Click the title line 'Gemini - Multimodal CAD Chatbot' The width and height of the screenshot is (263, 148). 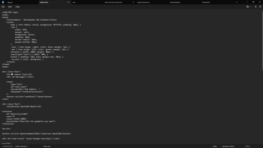point(32,20)
